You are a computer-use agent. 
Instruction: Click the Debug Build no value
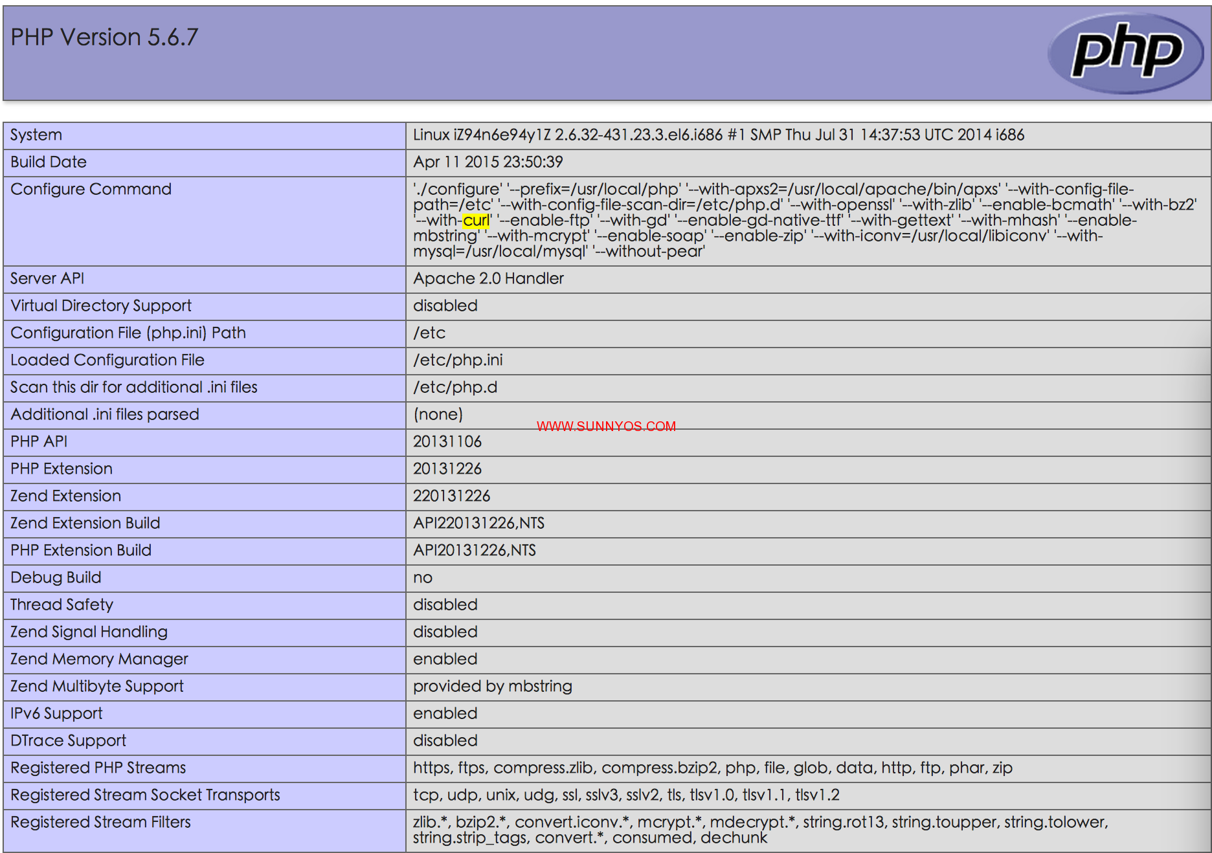(x=423, y=578)
